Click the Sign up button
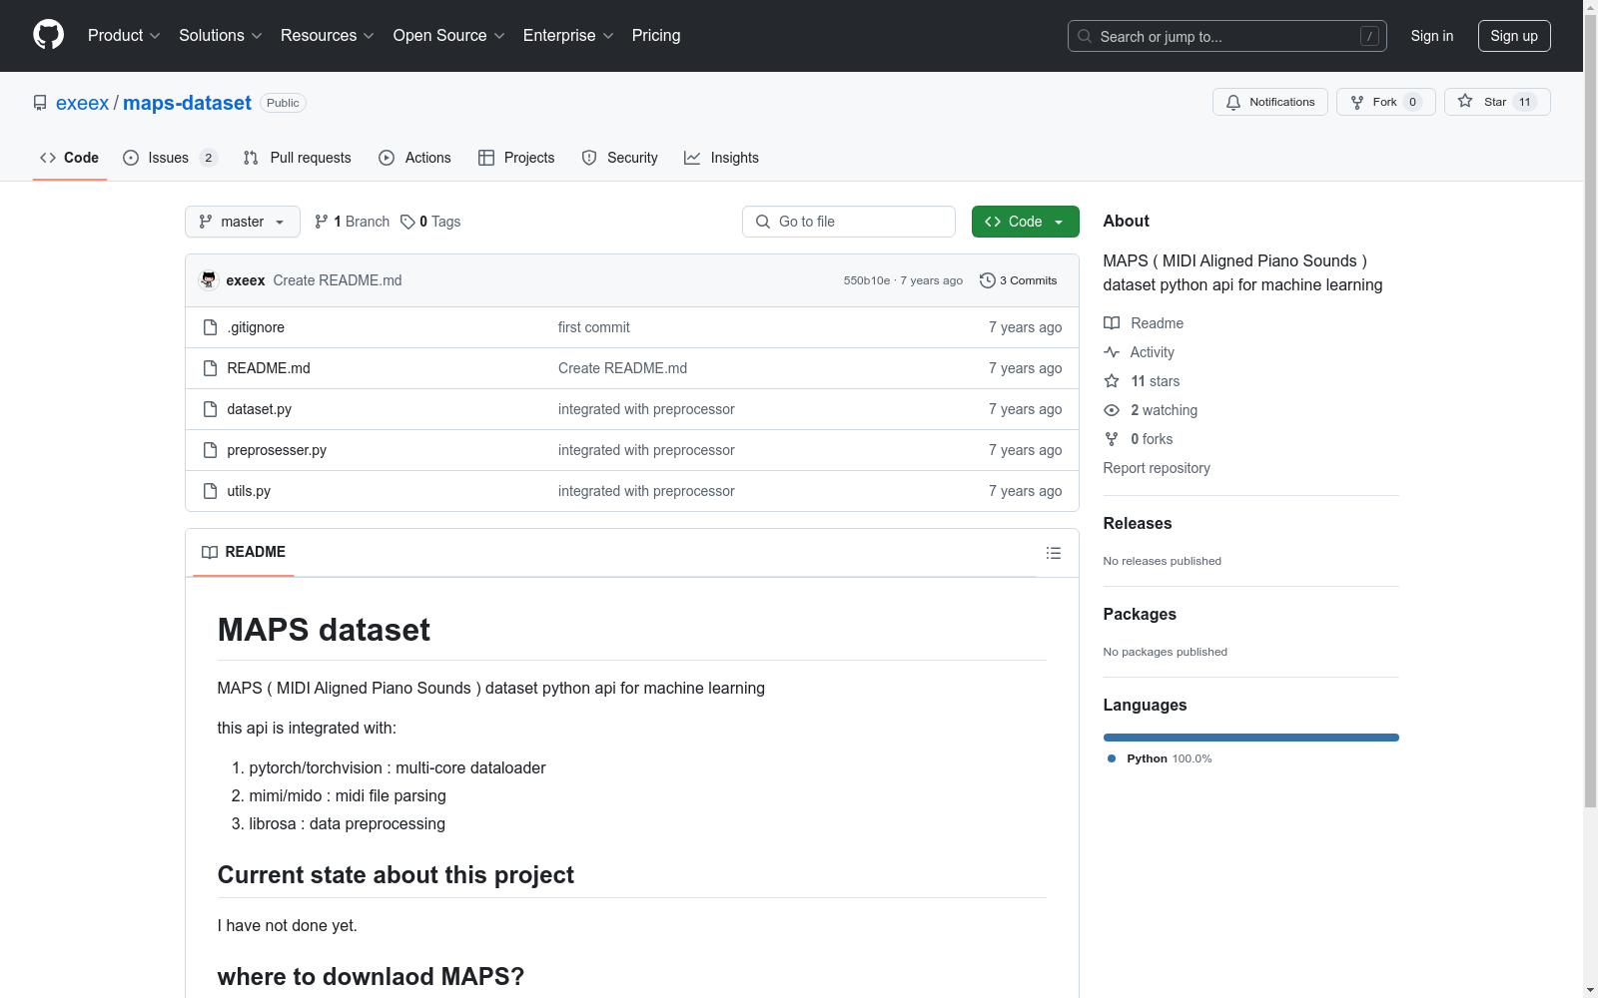 pos(1513,36)
